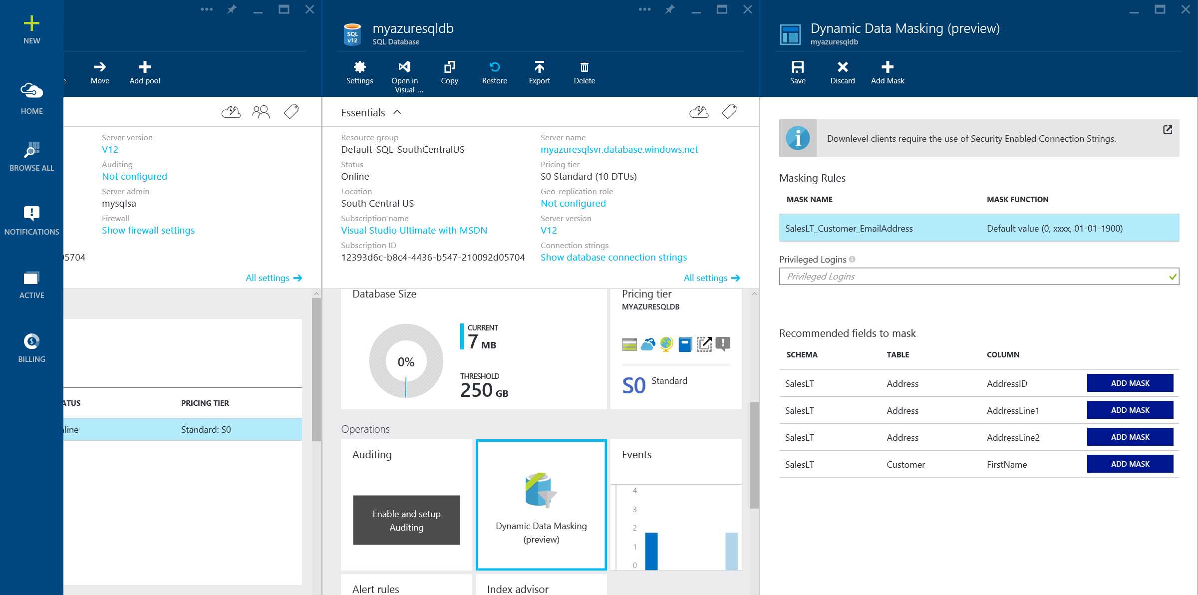Viewport: 1198px width, 595px height.
Task: Add an elastic pool
Action: [x=144, y=72]
